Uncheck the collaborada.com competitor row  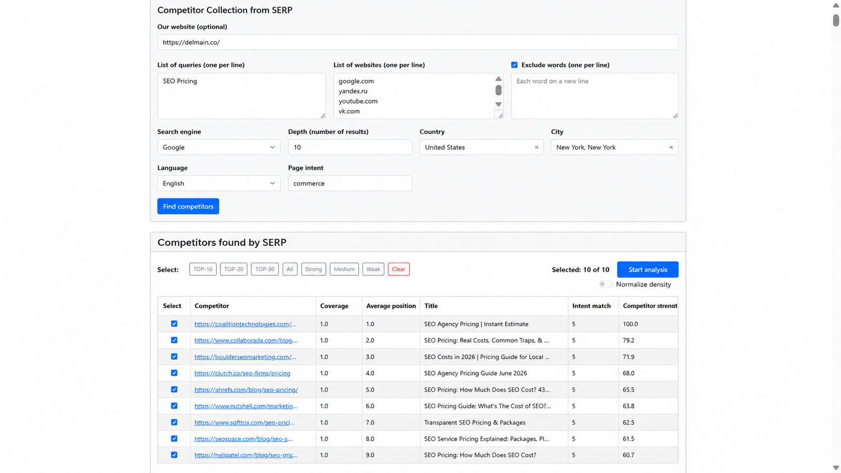click(174, 340)
